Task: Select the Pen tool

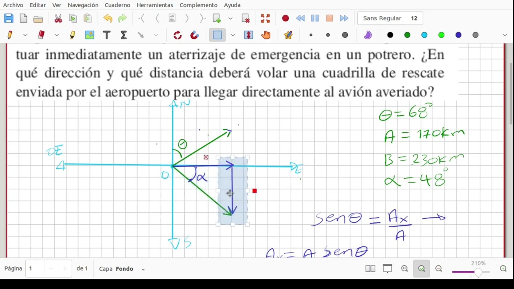Action: point(10,35)
